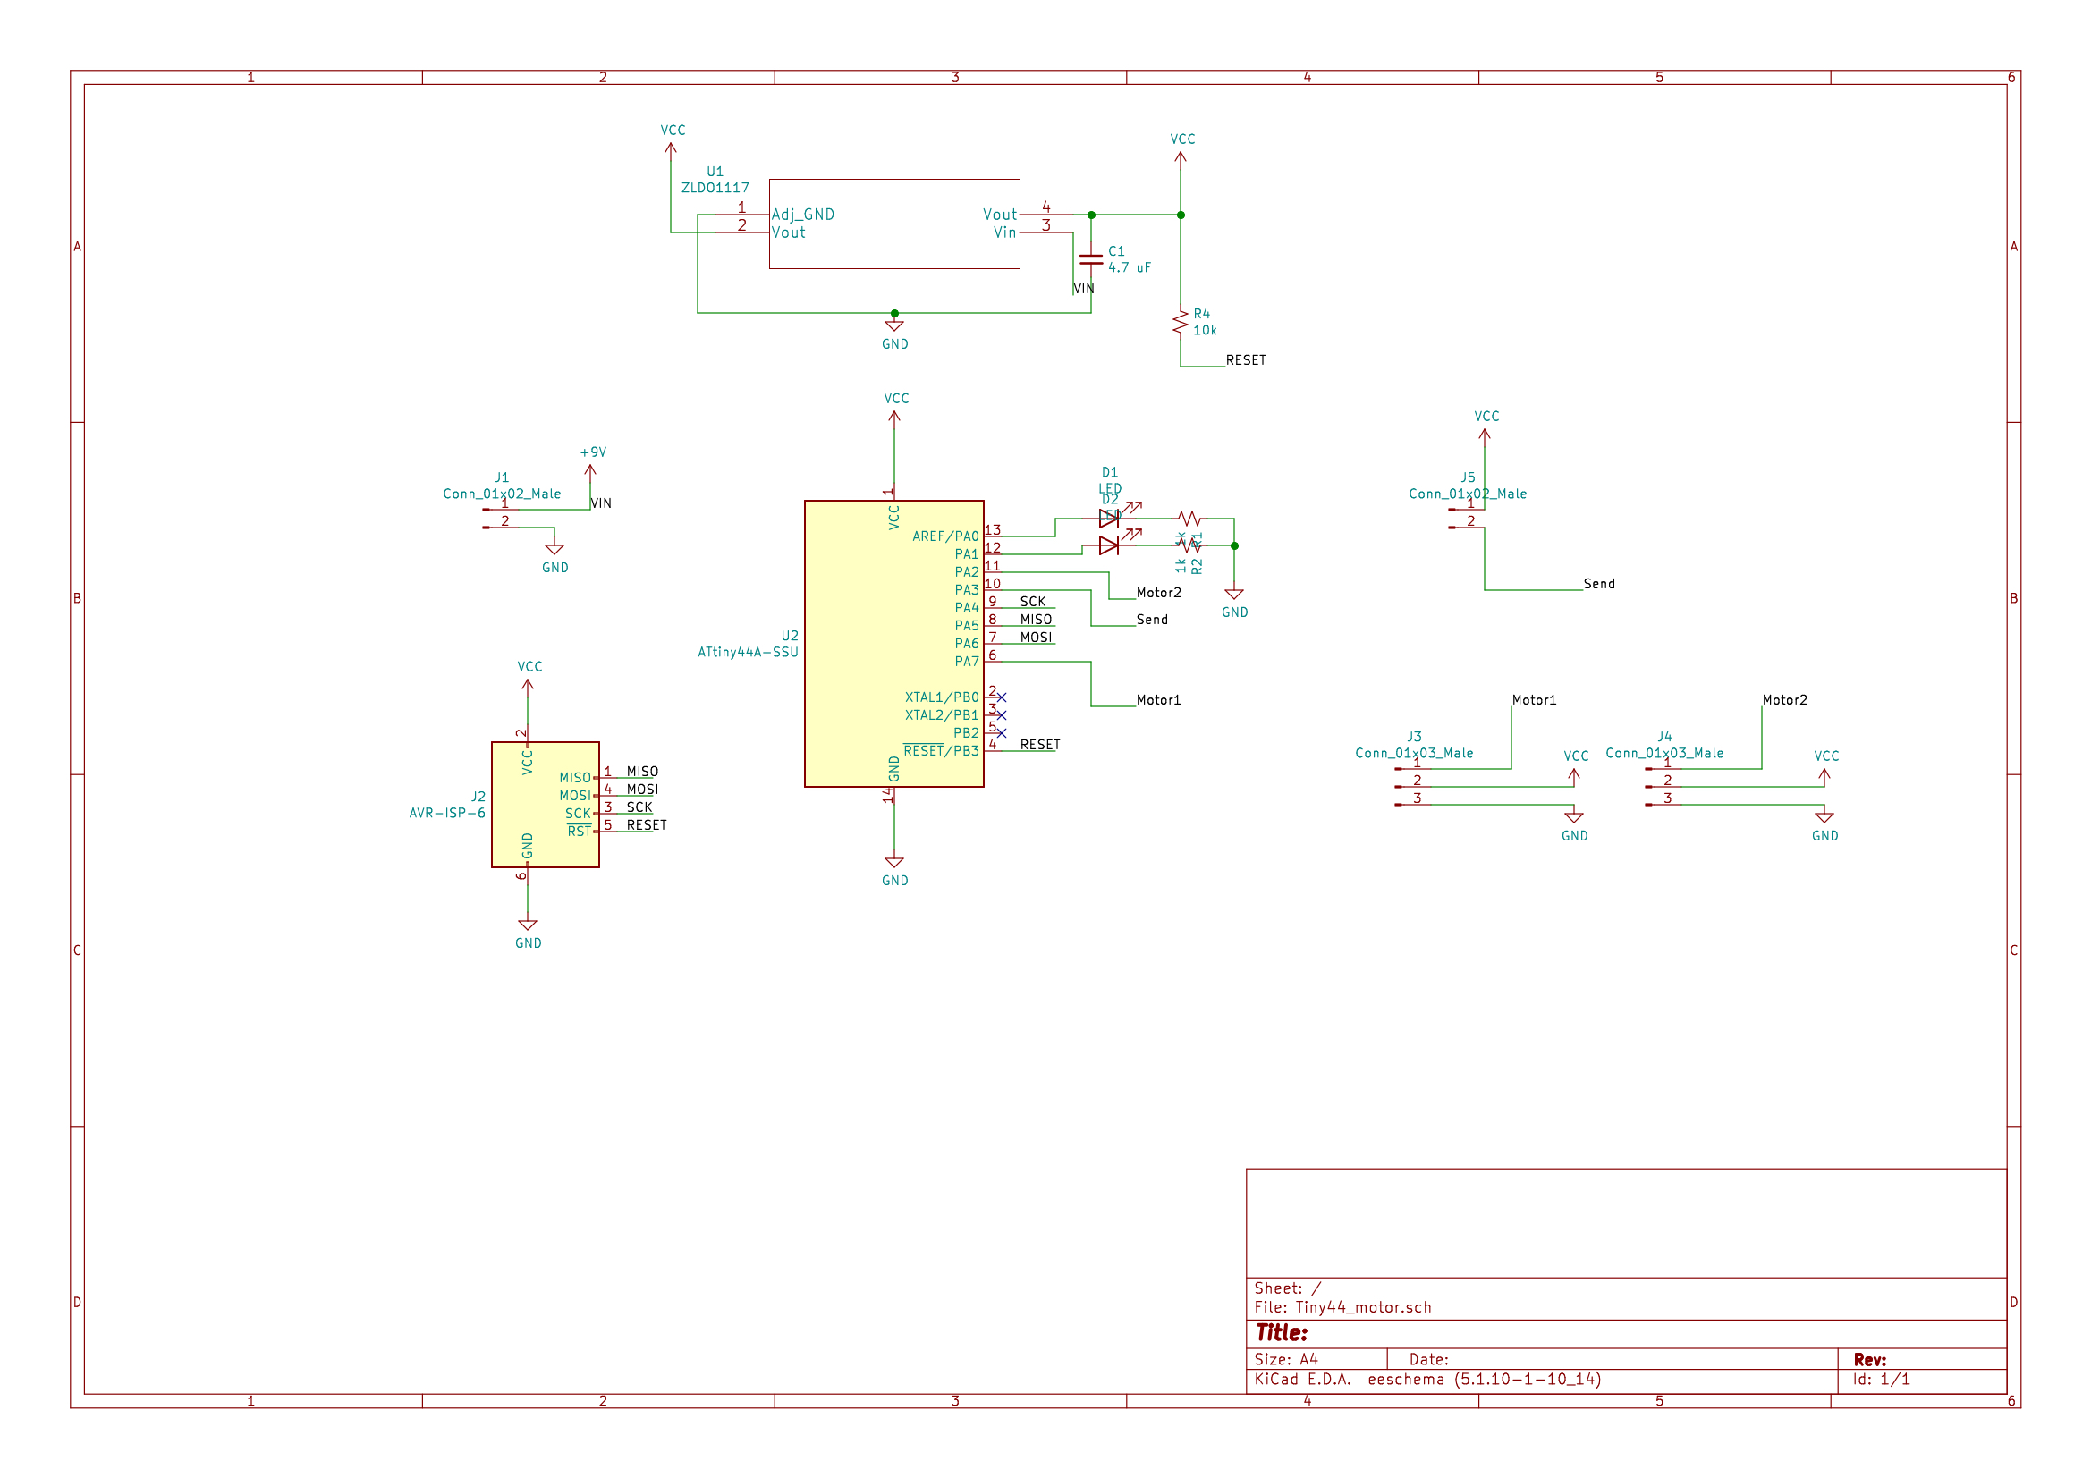The image size is (2091, 1478).
Task: Click the VCC arrow on J4 pin 2
Action: pyautogui.click(x=1824, y=776)
